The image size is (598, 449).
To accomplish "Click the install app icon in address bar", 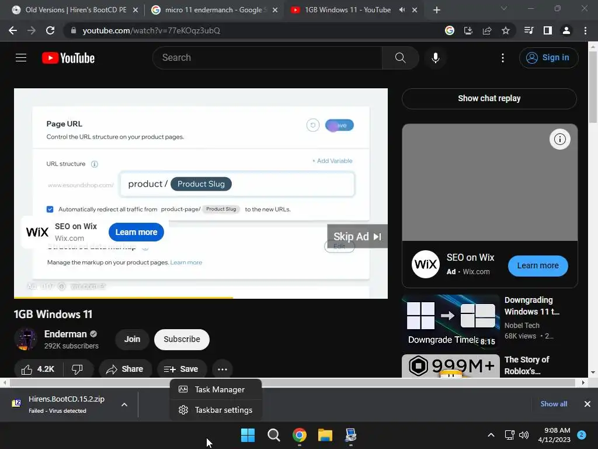I will point(468,30).
